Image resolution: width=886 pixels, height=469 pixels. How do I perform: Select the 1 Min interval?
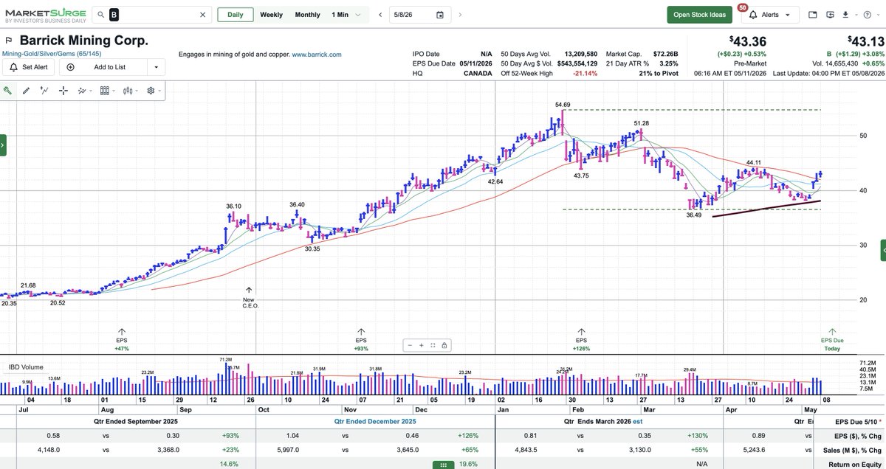(x=340, y=15)
